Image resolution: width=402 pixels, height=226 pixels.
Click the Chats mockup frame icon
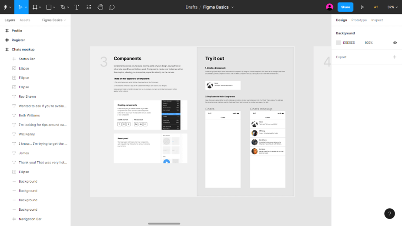(7, 50)
